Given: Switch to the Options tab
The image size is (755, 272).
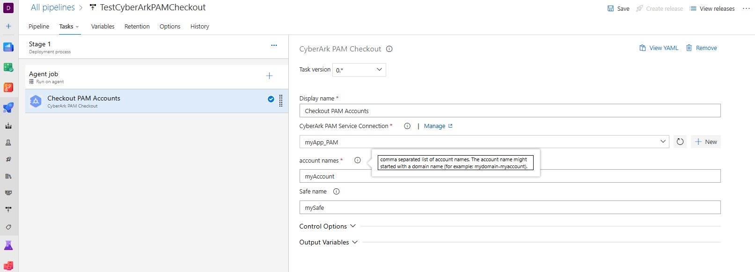Looking at the screenshot, I should pyautogui.click(x=170, y=27).
